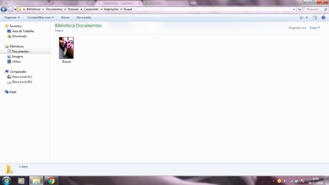329x185 pixels.
Task: Click the Gravar toolbar button
Action: [65, 17]
